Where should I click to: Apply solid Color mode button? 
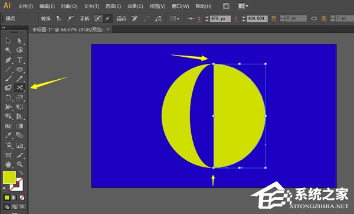coord(6,197)
